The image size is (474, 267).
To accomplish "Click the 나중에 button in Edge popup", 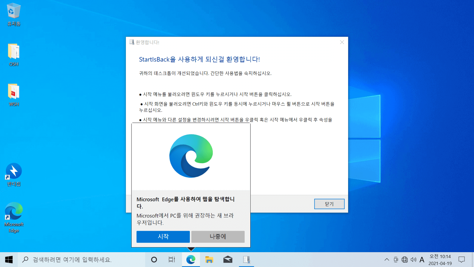I will point(218,236).
